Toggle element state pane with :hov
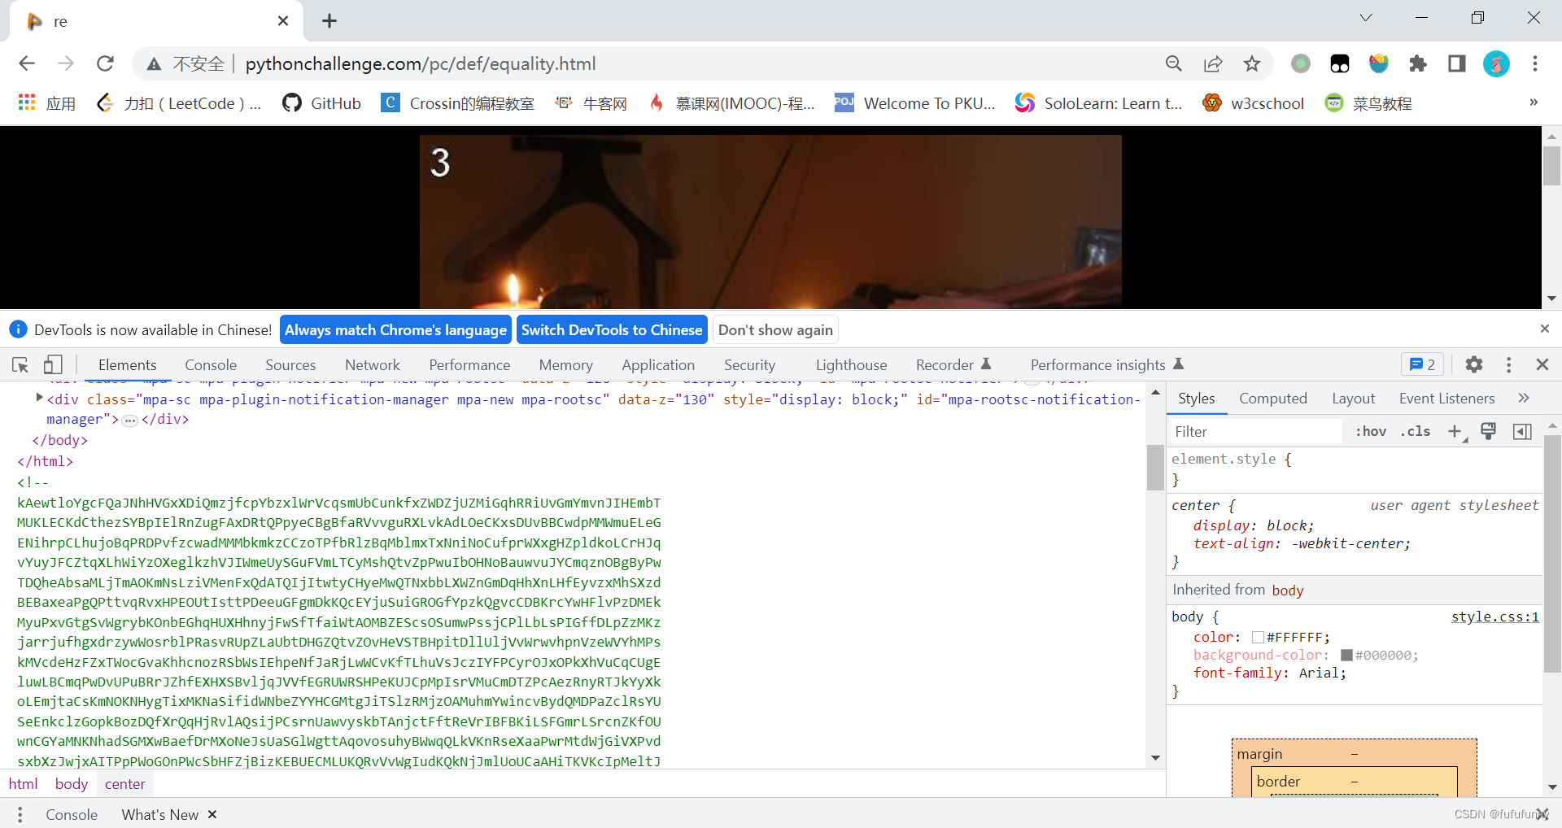Screen dimensions: 1562x828 pos(1371,431)
